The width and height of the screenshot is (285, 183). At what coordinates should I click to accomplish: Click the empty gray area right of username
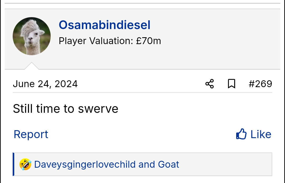pos(216,32)
